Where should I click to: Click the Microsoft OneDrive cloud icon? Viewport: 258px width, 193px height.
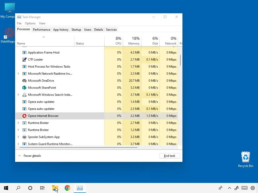pos(24,81)
